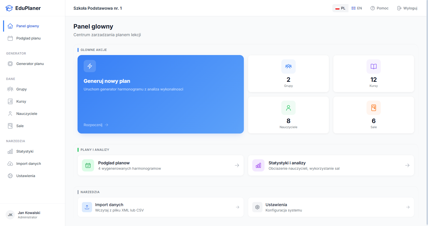Click the EduPlaner brand name
This screenshot has height=226, width=428.
[x=28, y=8]
